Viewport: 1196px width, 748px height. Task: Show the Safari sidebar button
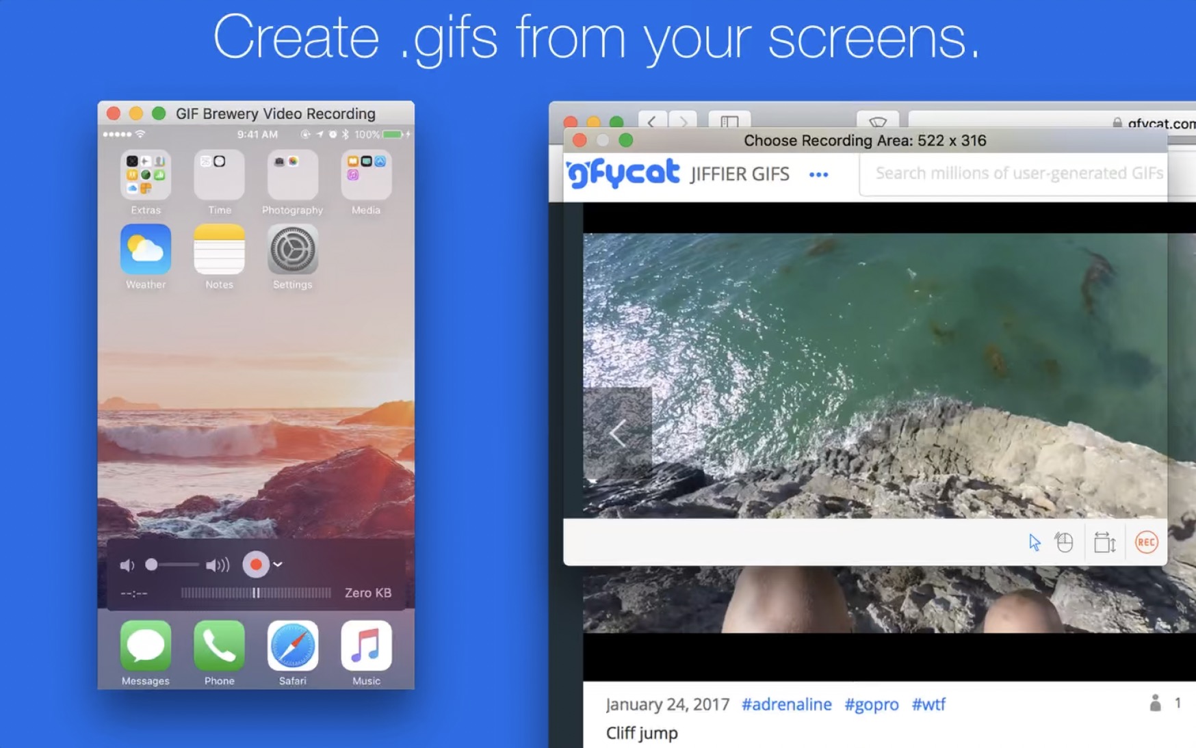tap(729, 121)
